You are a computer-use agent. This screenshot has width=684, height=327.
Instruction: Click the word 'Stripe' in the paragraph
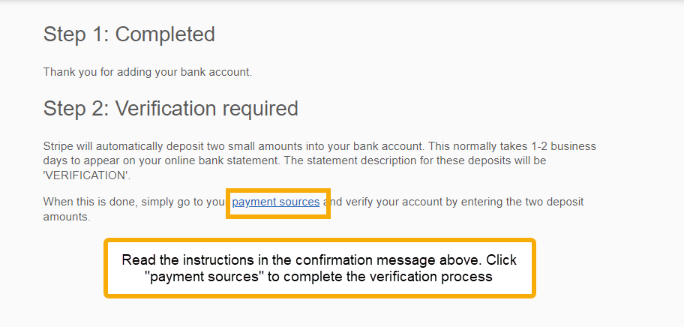[x=55, y=146]
